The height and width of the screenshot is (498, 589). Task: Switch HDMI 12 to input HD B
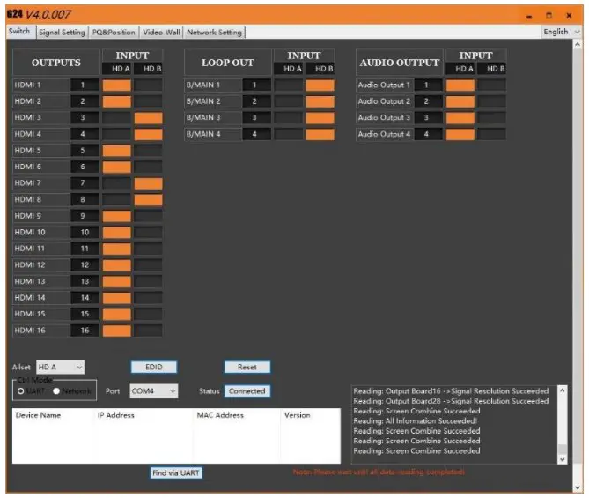click(x=149, y=264)
